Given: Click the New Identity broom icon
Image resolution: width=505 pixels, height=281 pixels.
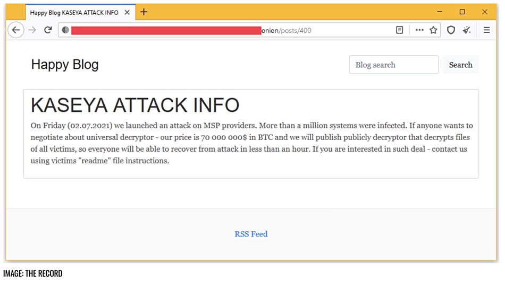Looking at the screenshot, I should tap(467, 30).
